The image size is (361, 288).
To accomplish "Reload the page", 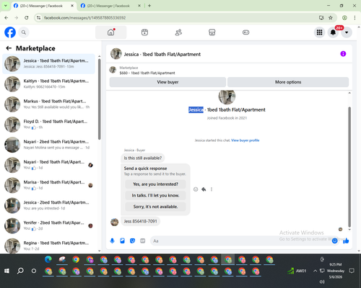I will pos(27,17).
